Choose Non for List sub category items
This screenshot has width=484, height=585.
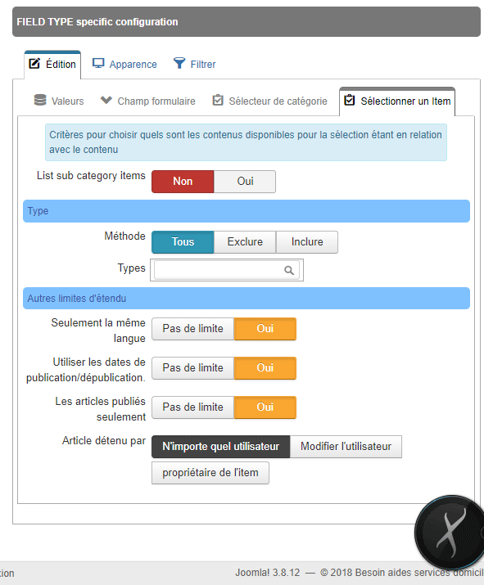[183, 182]
